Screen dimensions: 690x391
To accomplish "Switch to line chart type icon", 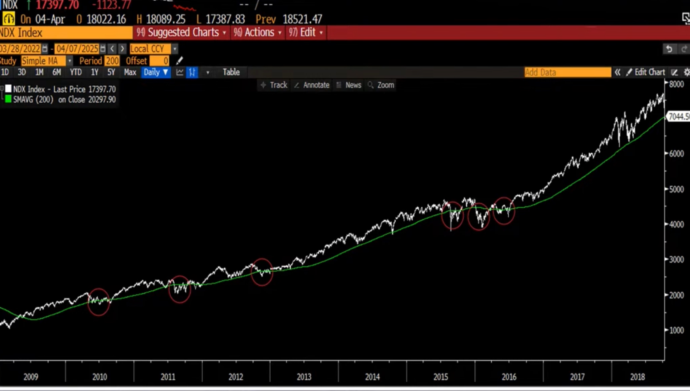I will [x=180, y=72].
